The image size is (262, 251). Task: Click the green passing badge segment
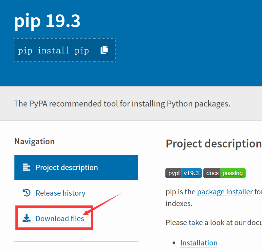tap(233, 173)
